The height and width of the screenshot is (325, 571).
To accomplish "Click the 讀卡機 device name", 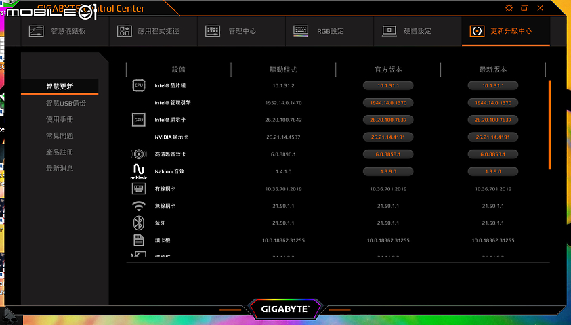I will pos(163,240).
